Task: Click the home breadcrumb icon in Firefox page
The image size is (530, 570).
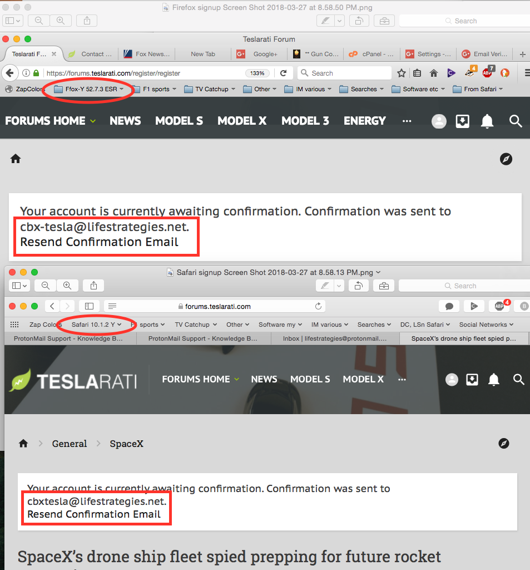Action: (16, 159)
